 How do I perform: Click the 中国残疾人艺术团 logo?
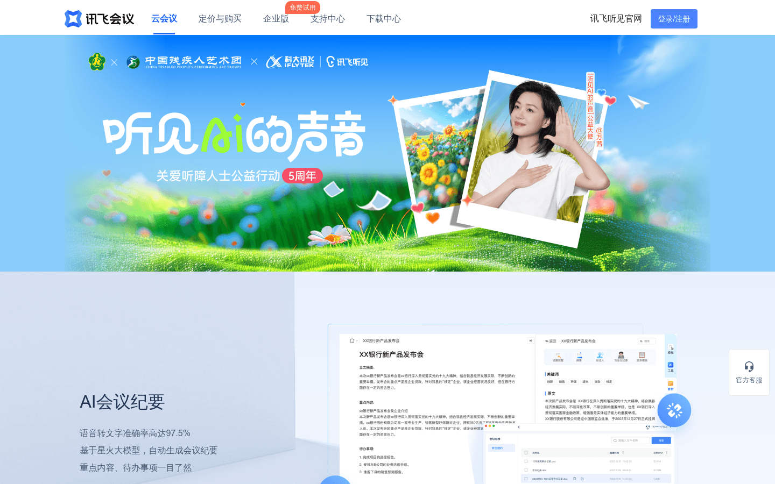pos(184,62)
